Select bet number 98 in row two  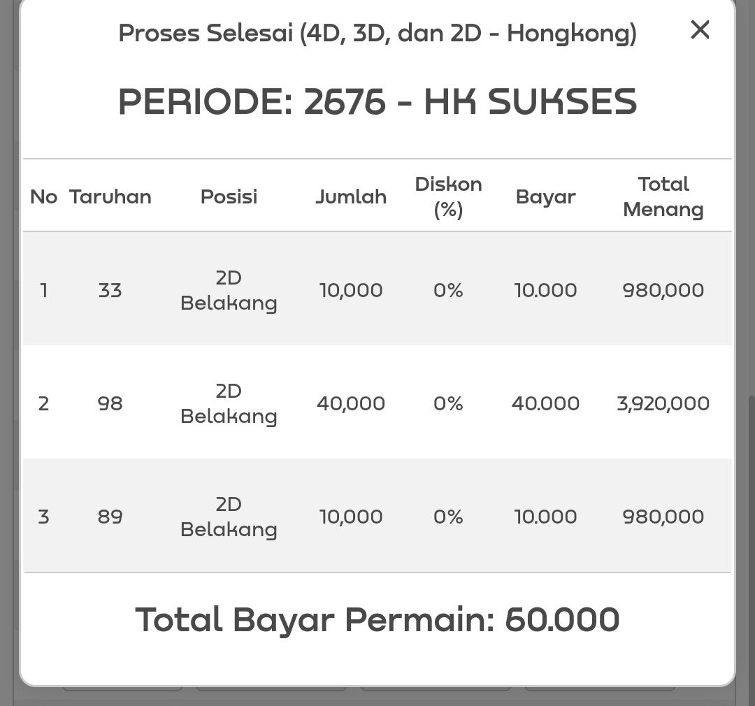[x=110, y=403]
